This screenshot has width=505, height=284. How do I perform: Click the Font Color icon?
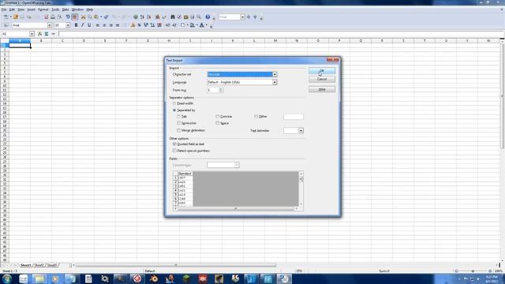coord(202,25)
